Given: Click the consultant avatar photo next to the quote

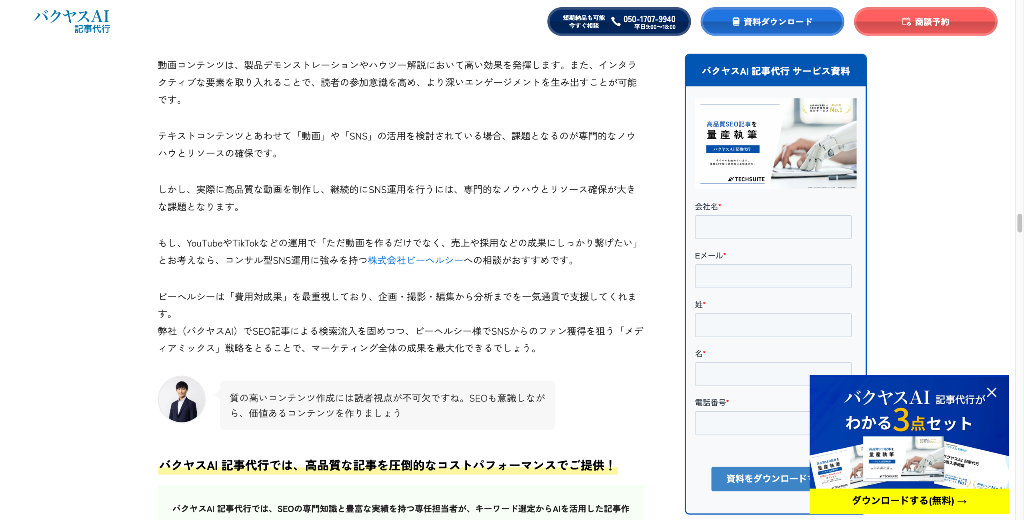Looking at the screenshot, I should coord(182,399).
